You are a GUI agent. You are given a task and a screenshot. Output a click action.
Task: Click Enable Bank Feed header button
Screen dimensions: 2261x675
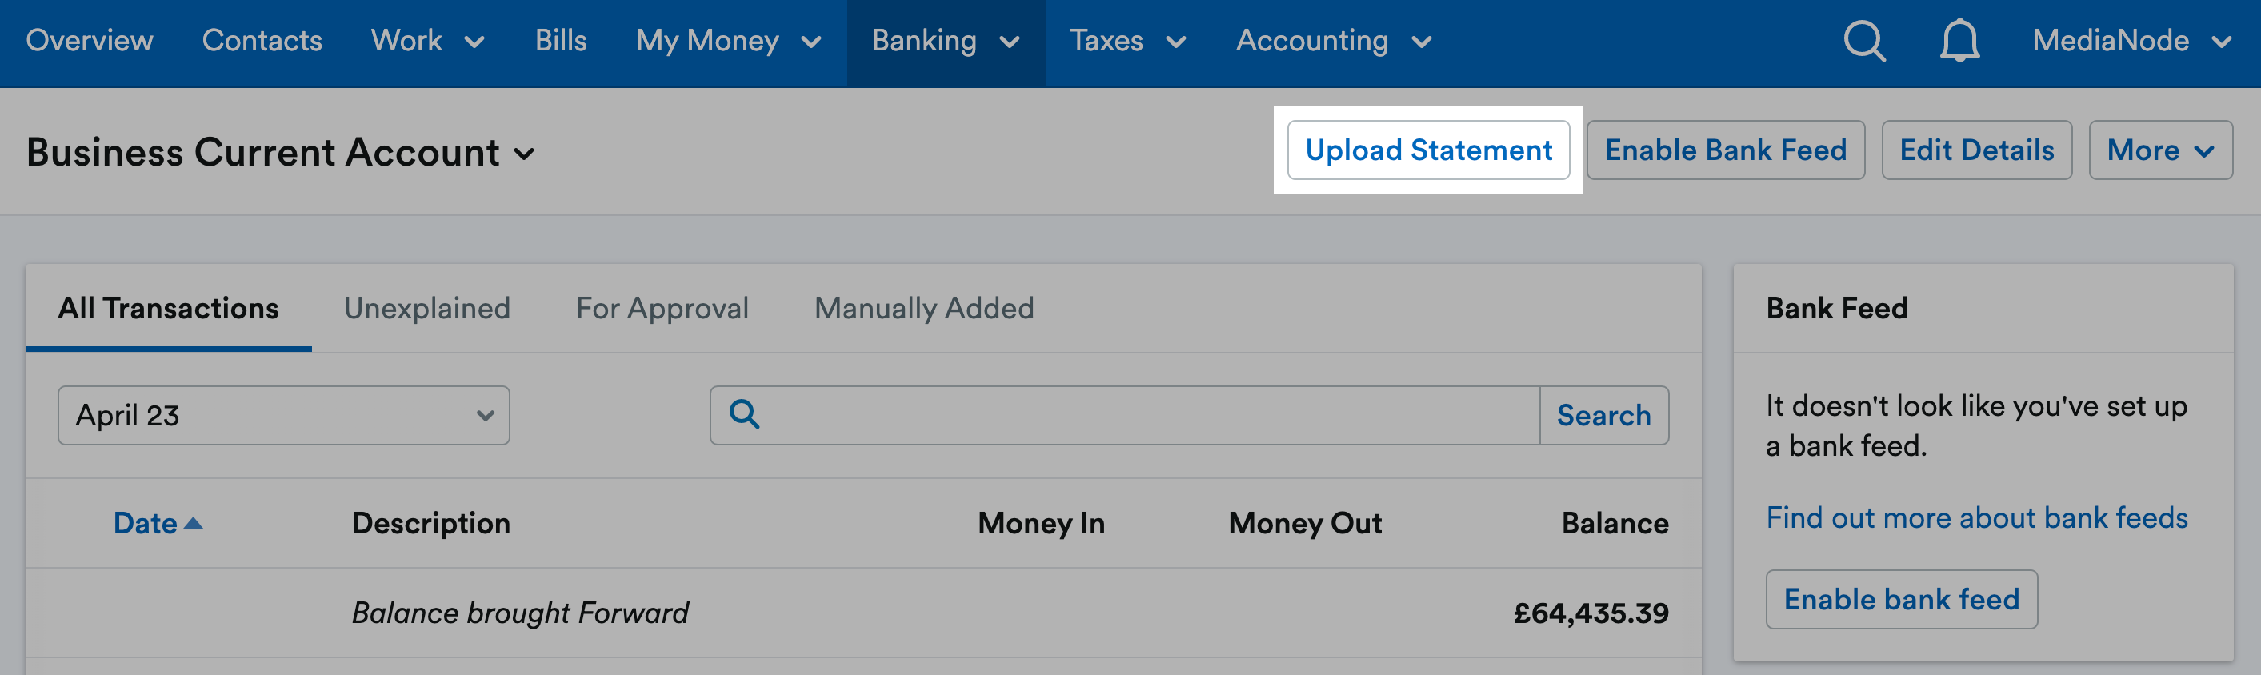point(1726,150)
